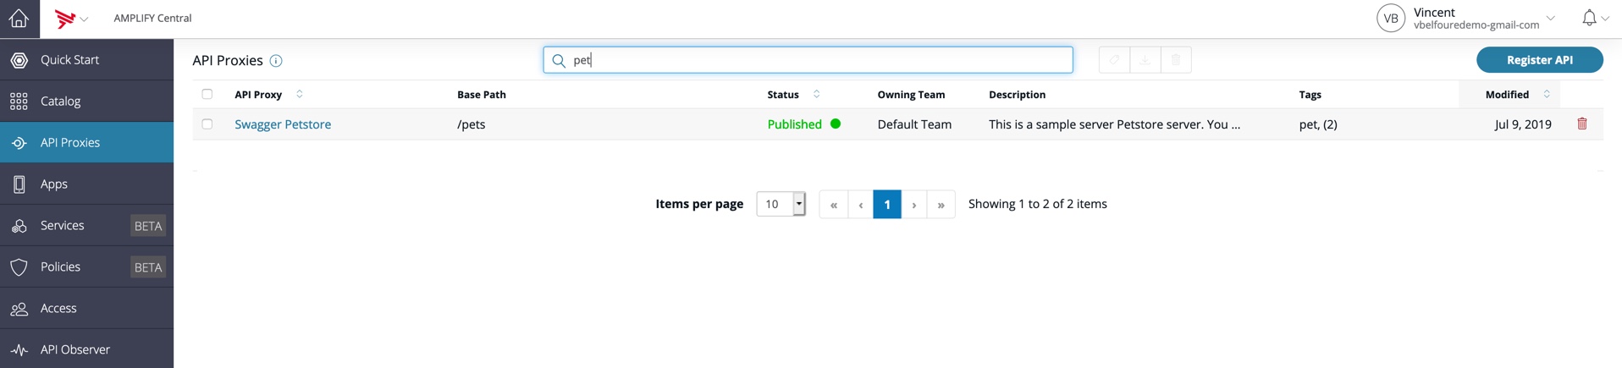Screen dimensions: 1622x368
Task: Focus the search field containing 'pet'
Action: 808,60
